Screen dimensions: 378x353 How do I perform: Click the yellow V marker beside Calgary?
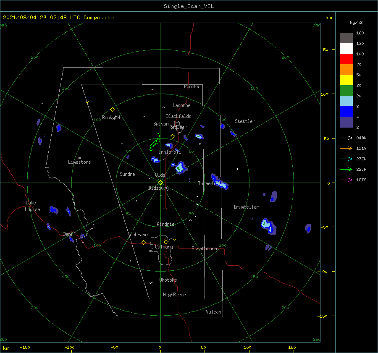175,240
